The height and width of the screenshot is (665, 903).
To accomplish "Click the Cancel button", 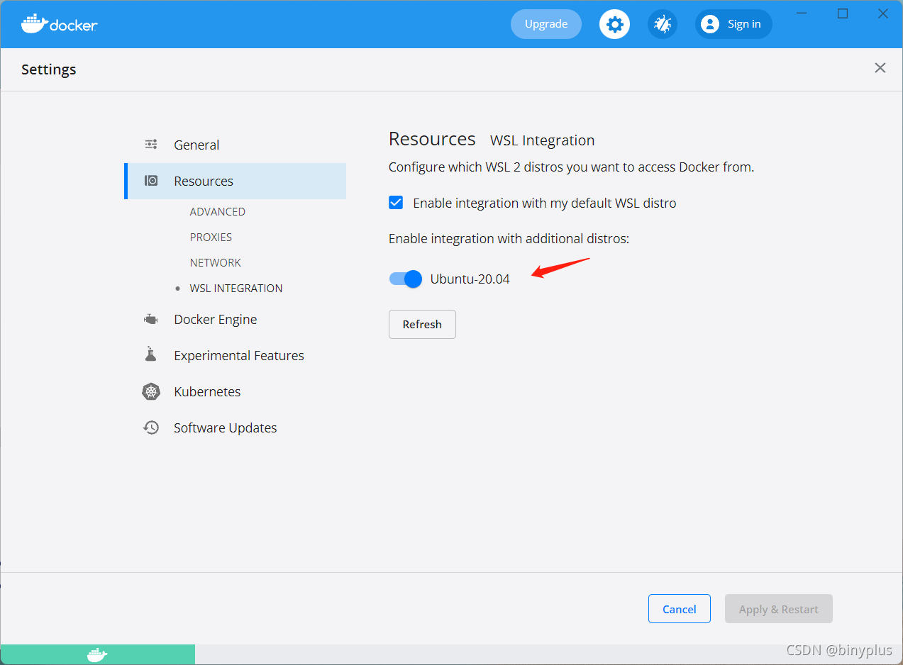I will 680,609.
